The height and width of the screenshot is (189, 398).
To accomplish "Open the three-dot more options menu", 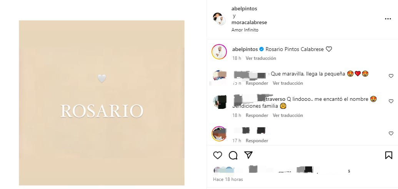I will point(388,19).
